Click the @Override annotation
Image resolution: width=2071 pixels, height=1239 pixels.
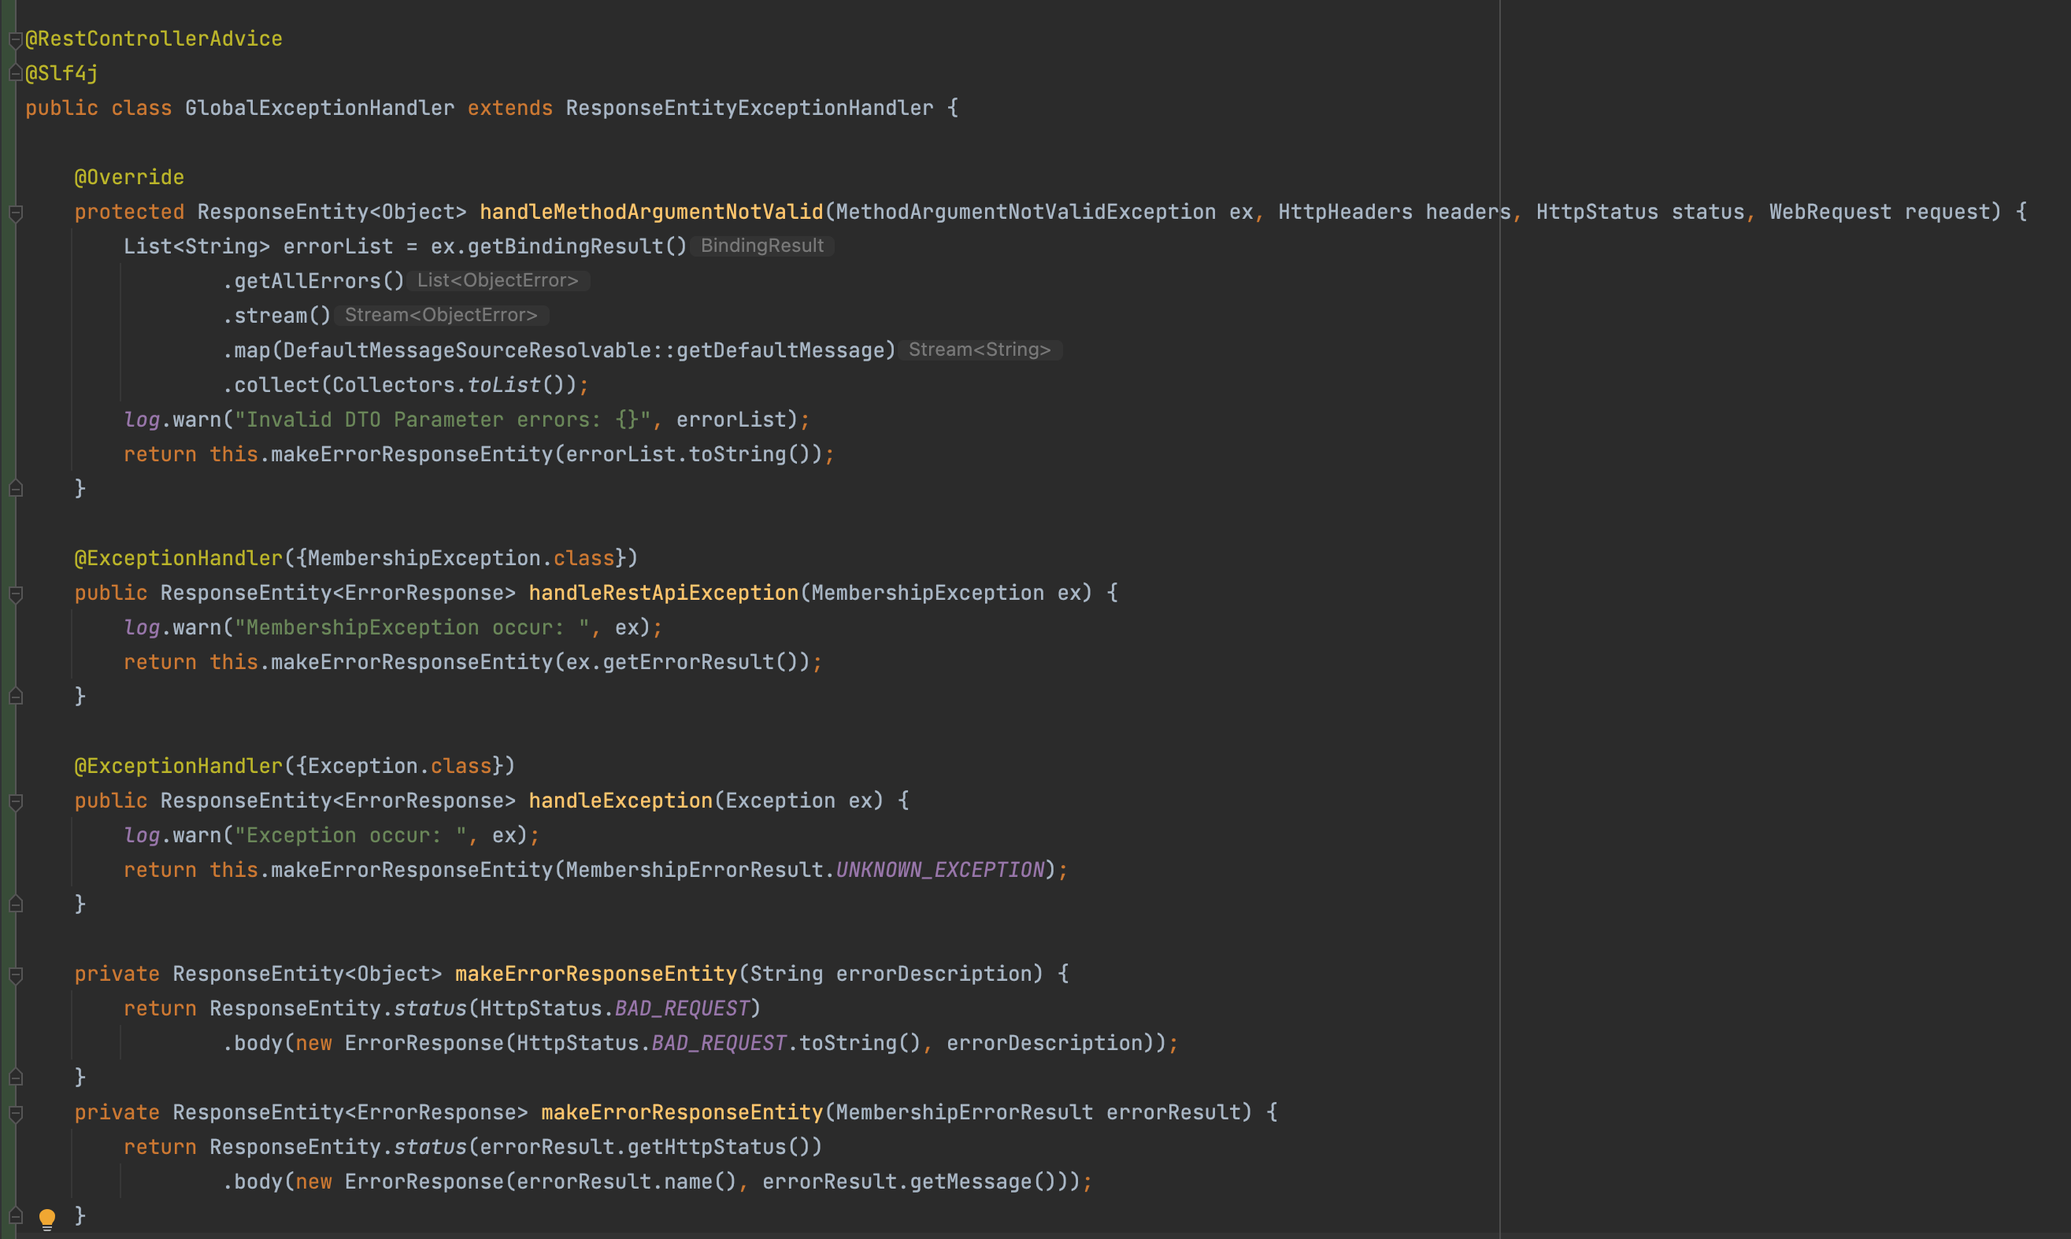pos(129,178)
